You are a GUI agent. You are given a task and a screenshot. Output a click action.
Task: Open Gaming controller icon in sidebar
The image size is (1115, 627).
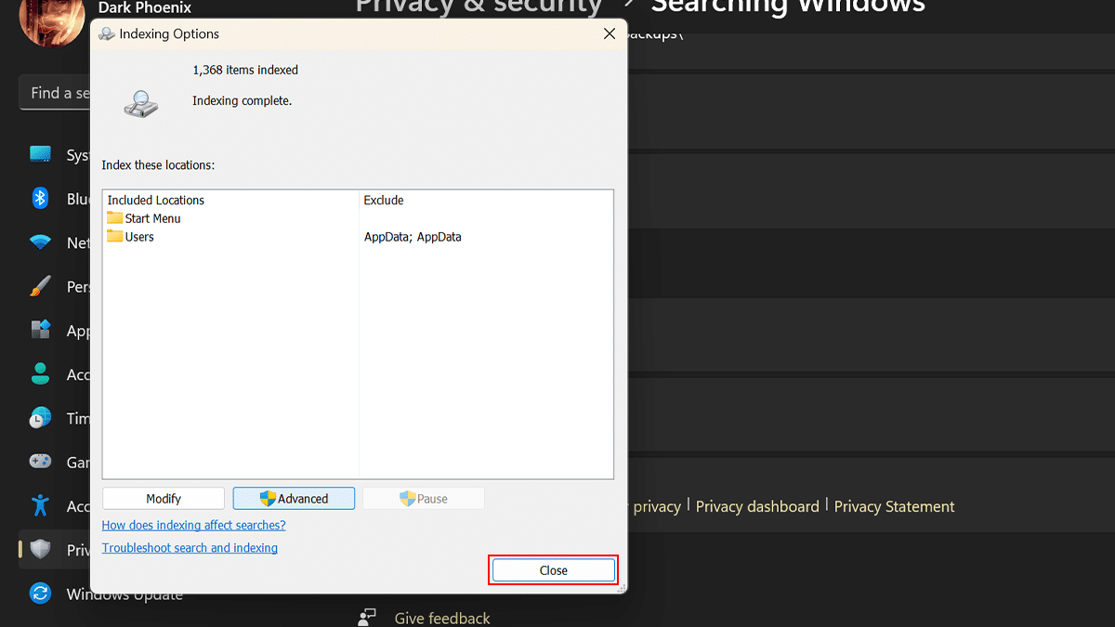coord(40,462)
